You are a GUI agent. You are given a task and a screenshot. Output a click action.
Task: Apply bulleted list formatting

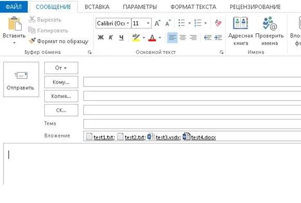coord(181,23)
